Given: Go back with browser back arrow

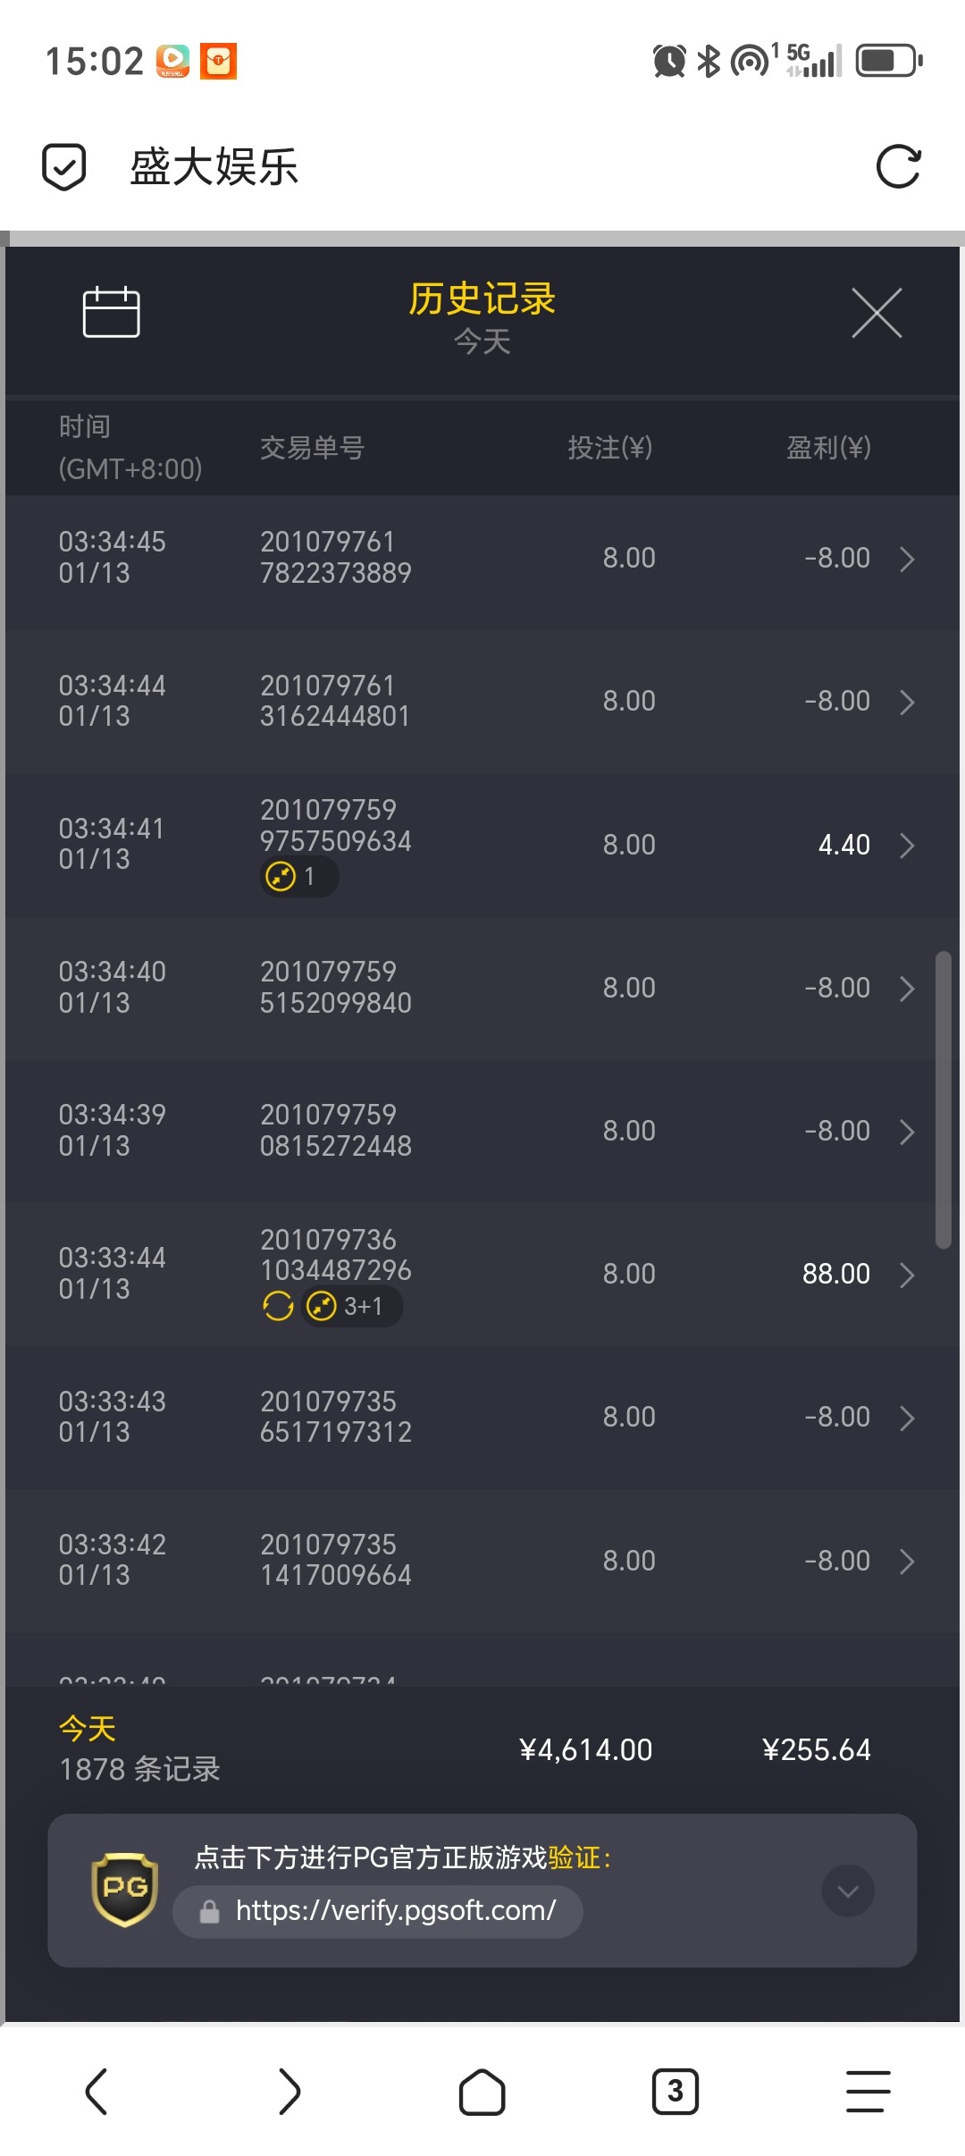Looking at the screenshot, I should pos(96,2092).
